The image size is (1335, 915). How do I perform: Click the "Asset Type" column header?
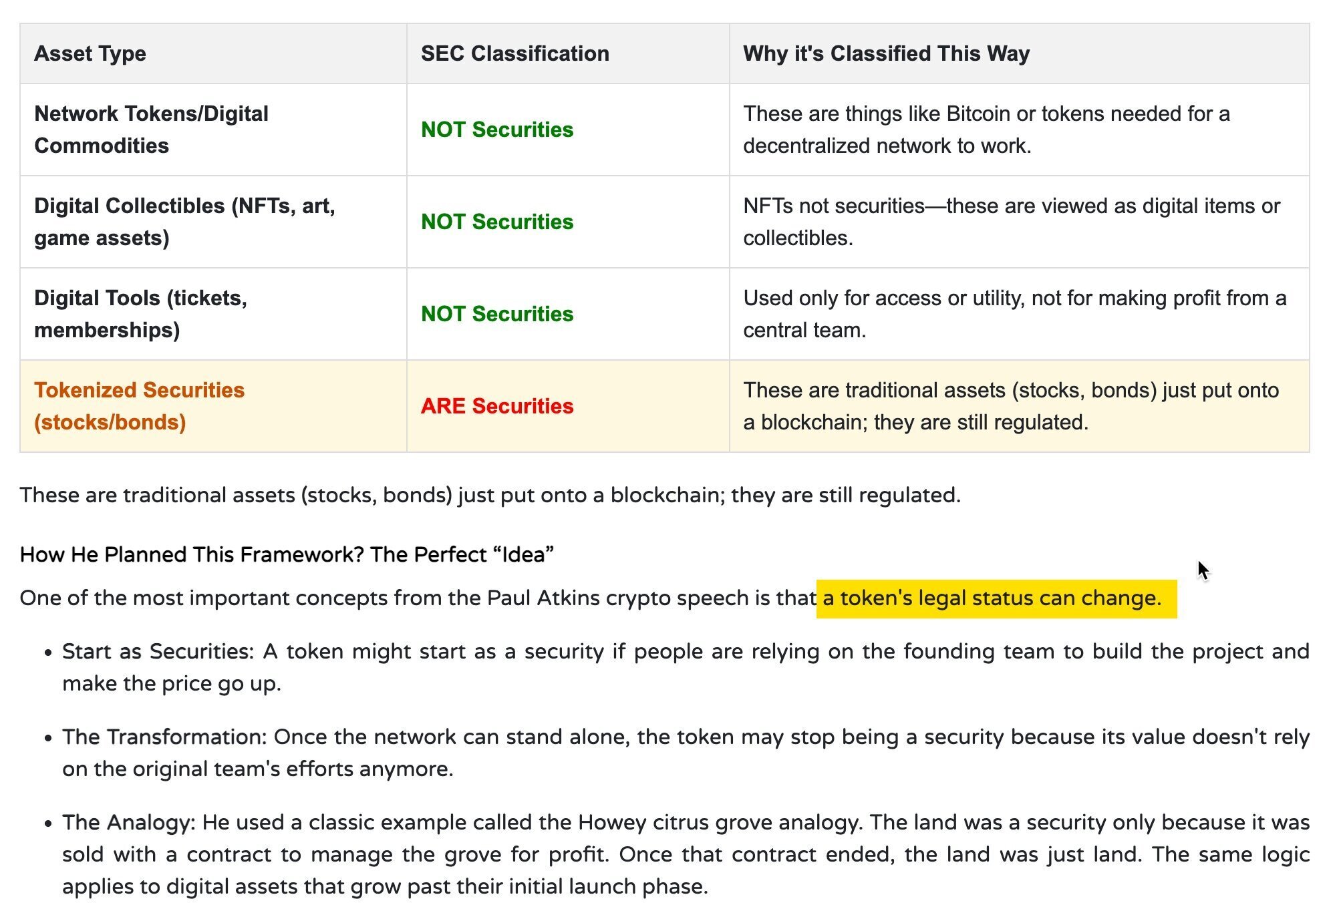[90, 53]
